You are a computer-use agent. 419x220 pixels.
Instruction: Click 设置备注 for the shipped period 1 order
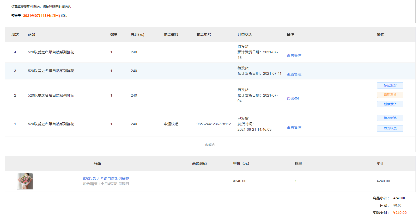pos(294,127)
